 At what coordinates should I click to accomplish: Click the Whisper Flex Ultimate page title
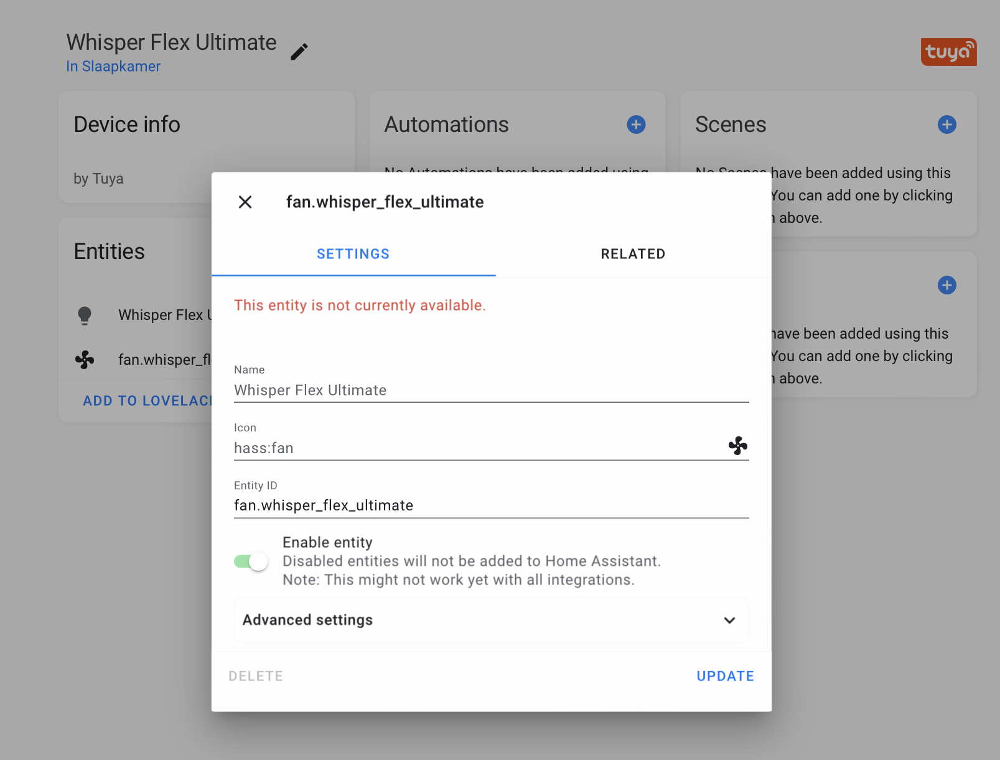pyautogui.click(x=172, y=42)
